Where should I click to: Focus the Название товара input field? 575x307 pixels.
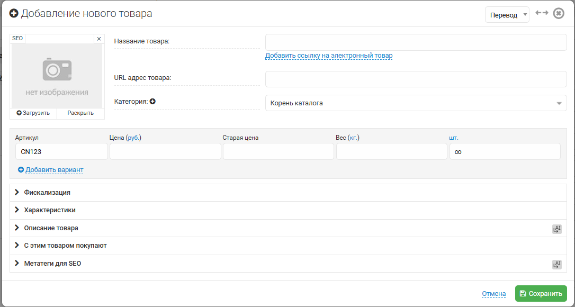(x=416, y=42)
